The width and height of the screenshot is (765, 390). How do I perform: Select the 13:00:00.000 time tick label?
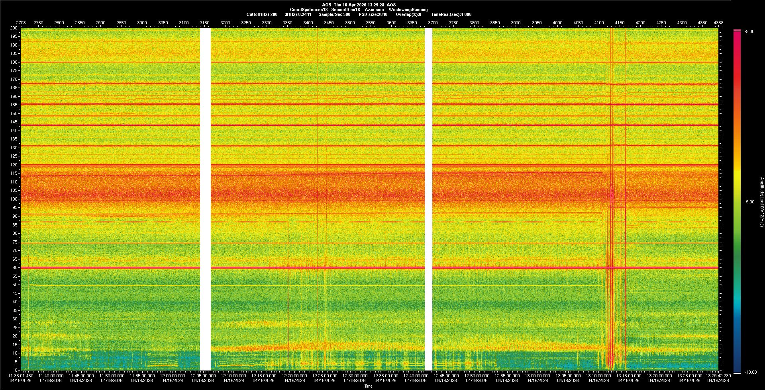[x=537, y=376]
